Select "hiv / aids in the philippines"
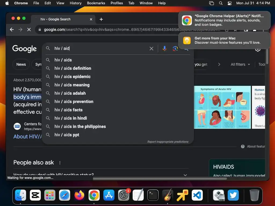The height and width of the screenshot is (206, 275). [118, 127]
